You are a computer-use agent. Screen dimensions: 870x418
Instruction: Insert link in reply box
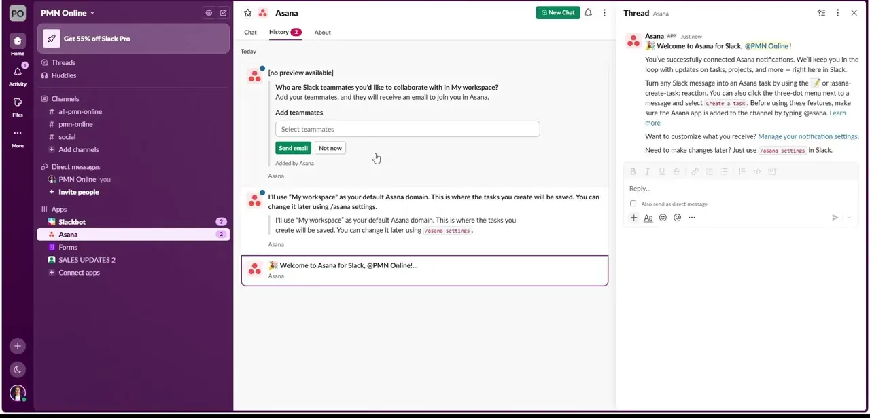(695, 172)
